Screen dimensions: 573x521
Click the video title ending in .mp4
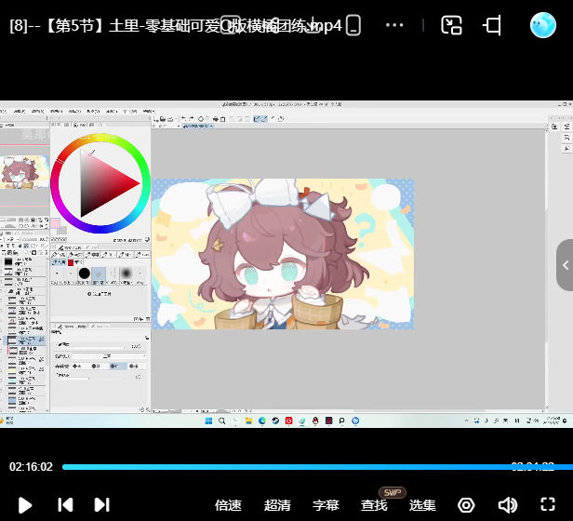point(176,26)
